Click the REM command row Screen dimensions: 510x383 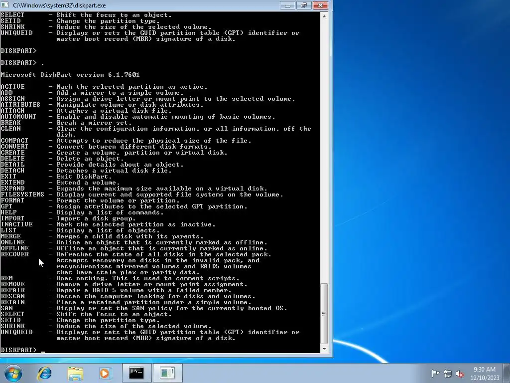(x=120, y=278)
